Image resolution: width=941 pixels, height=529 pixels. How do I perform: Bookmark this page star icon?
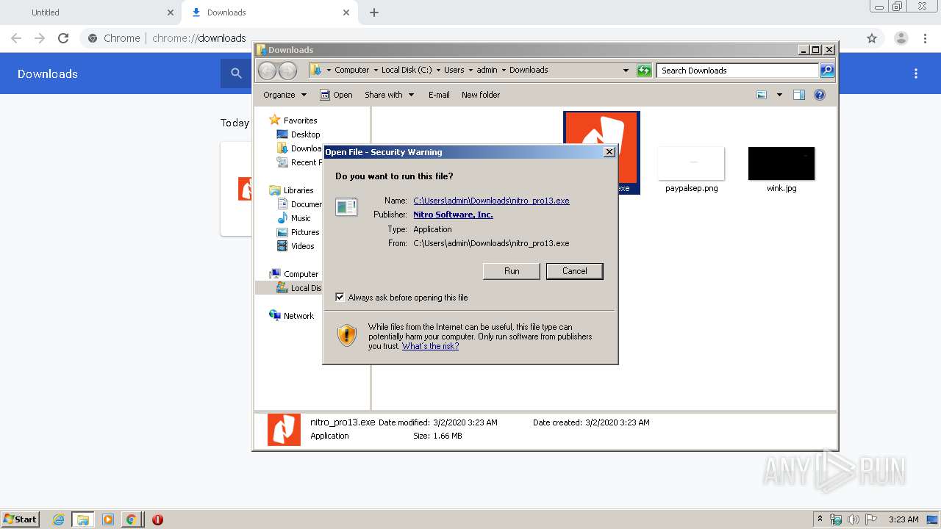click(872, 38)
